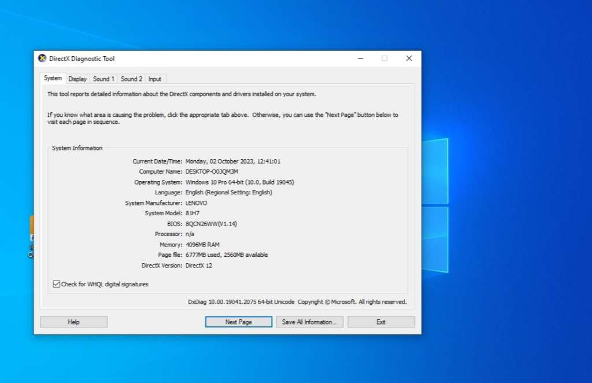The width and height of the screenshot is (592, 383).
Task: Click the DirectX Version value text
Action: (x=199, y=265)
